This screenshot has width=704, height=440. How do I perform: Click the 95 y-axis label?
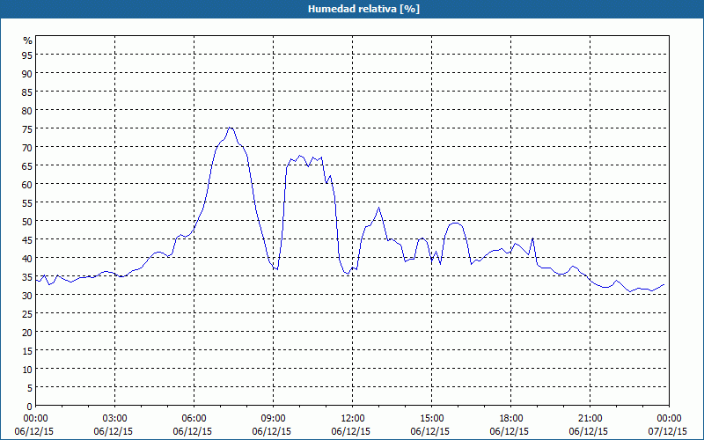pyautogui.click(x=27, y=55)
